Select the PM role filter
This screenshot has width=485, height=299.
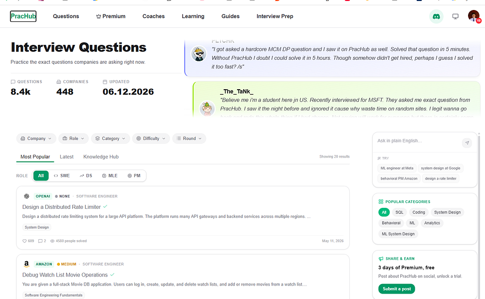pos(134,175)
